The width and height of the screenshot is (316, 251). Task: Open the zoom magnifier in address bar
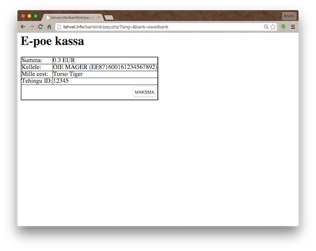tap(266, 27)
